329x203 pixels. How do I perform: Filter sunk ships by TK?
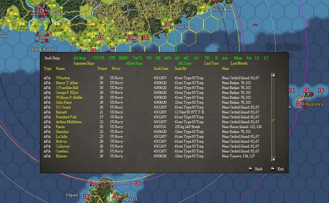click(207, 58)
